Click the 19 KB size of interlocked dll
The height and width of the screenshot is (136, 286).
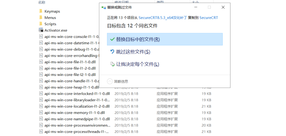tap(206, 94)
